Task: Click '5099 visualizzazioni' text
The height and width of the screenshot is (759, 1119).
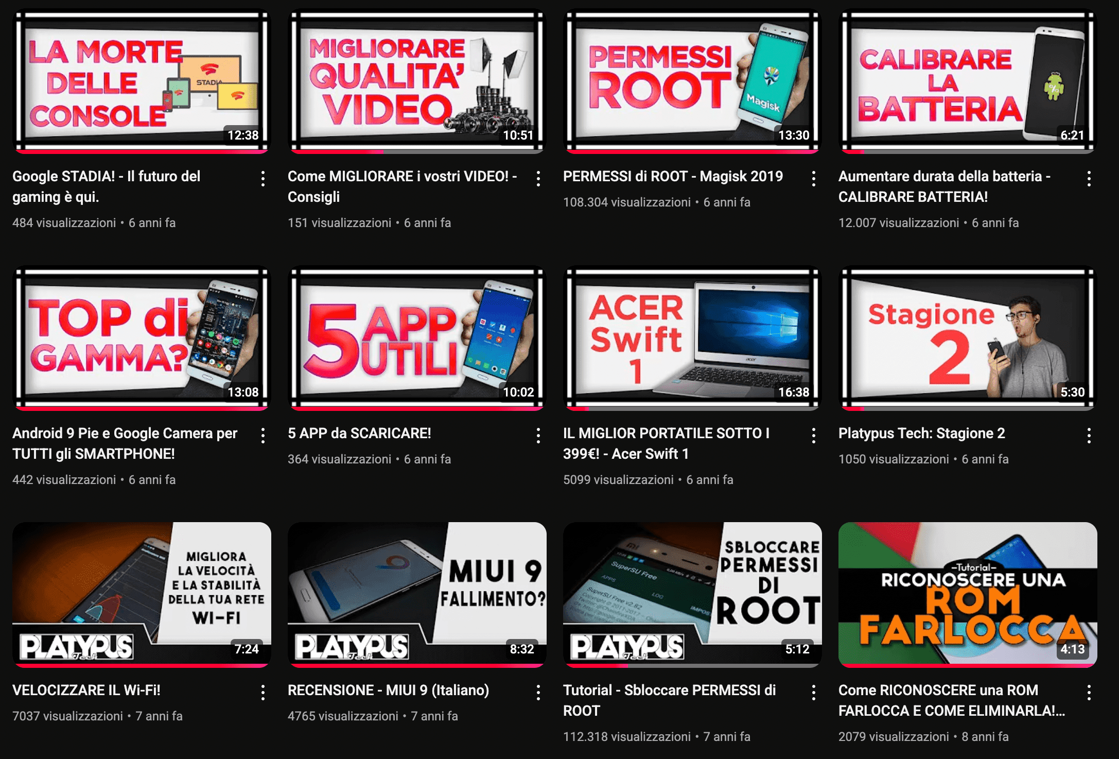Action: 618,480
